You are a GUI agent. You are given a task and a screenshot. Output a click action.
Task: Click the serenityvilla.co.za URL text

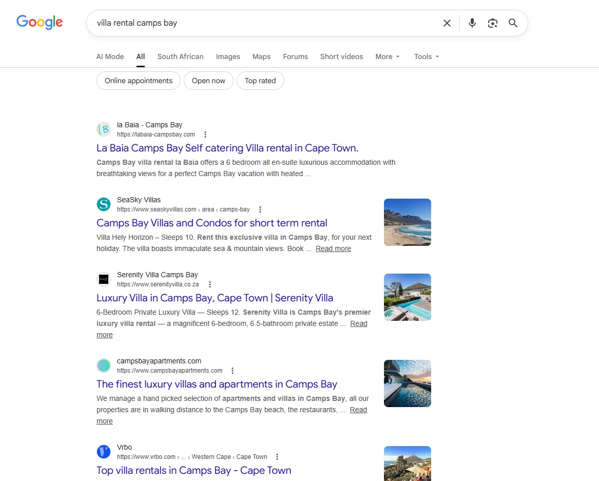click(x=158, y=284)
